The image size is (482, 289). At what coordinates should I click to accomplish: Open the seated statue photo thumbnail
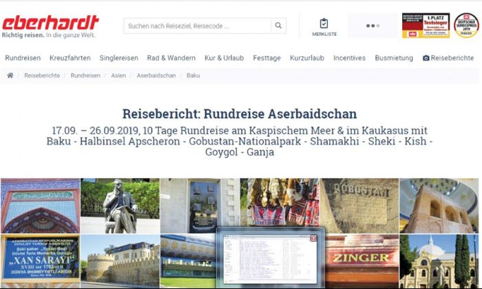click(x=120, y=206)
